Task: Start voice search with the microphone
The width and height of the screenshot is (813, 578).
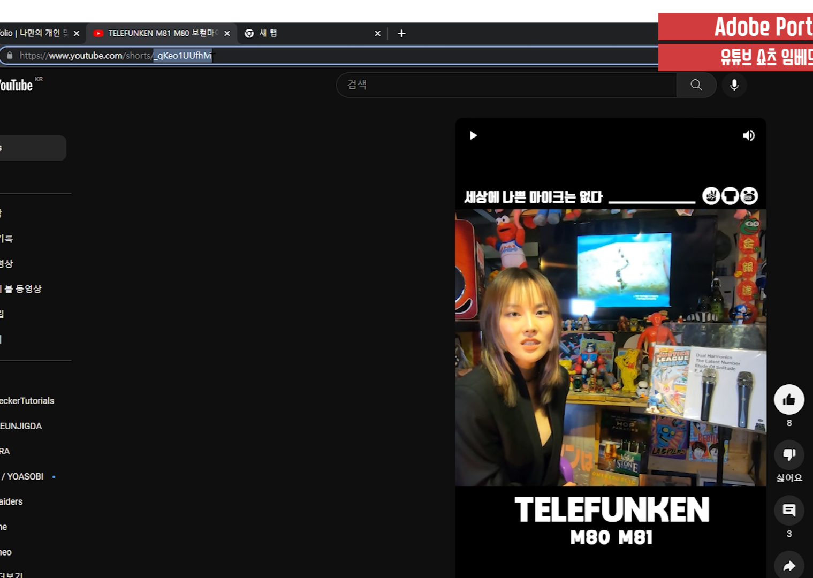Action: pos(734,85)
